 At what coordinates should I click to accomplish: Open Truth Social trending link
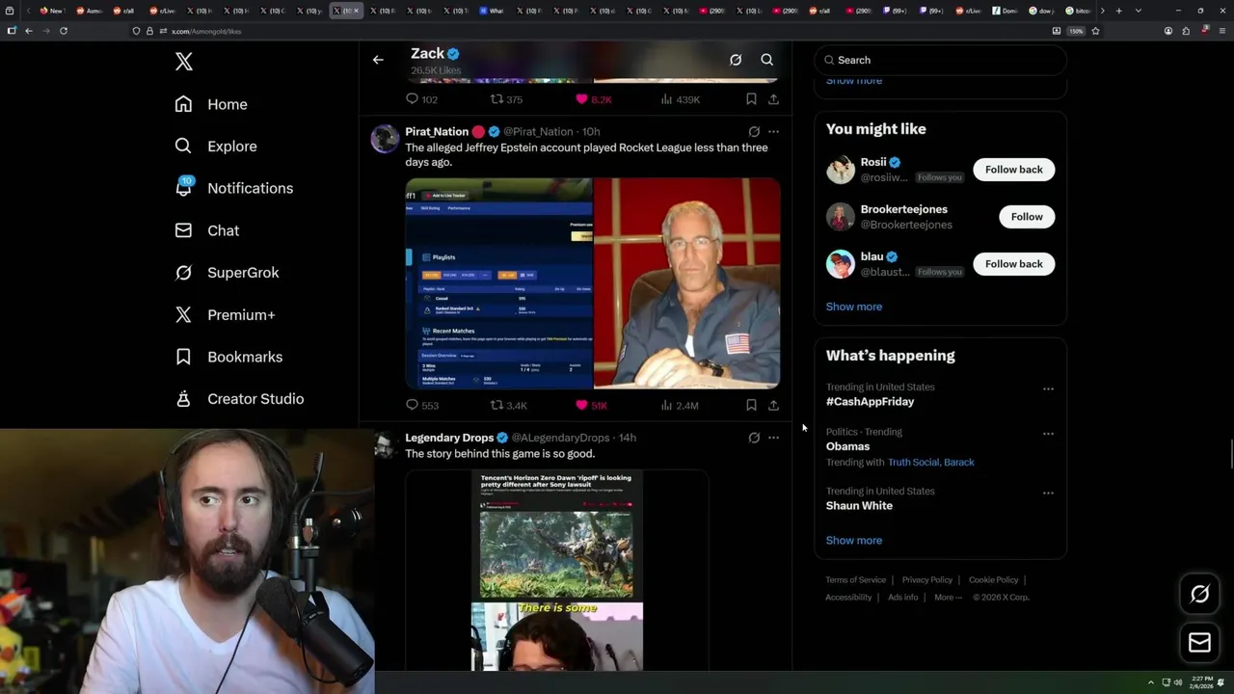point(913,463)
